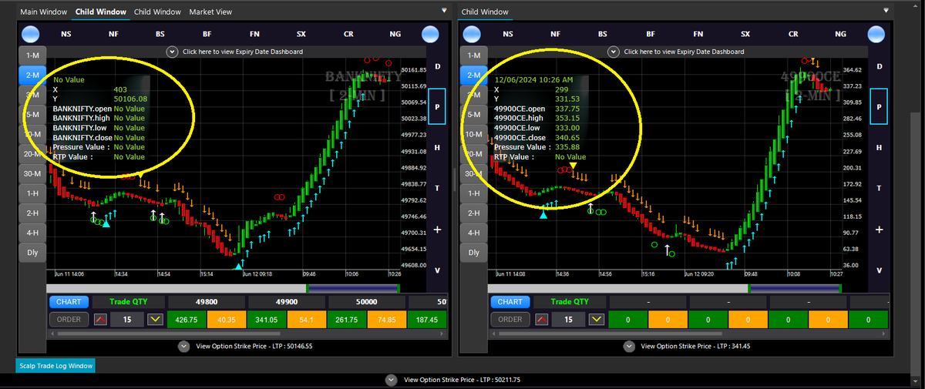Select NG segment in right chart header
This screenshot has width=925, height=389.
[x=840, y=34]
